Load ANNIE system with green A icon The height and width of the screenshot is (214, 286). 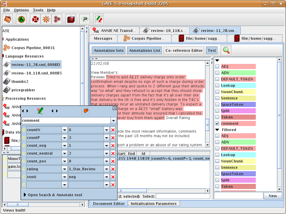click(x=21, y=19)
